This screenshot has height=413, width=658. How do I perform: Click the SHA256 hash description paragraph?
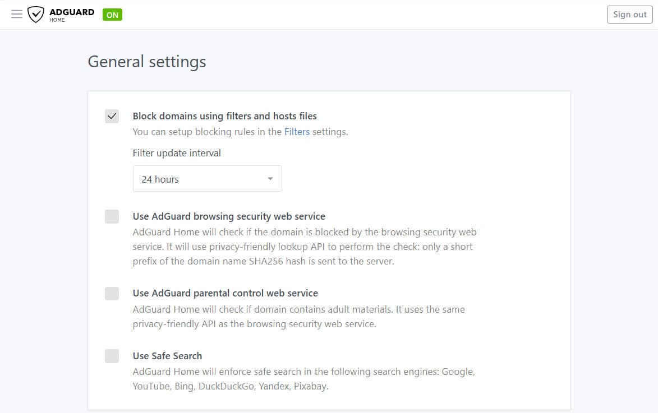(x=303, y=247)
